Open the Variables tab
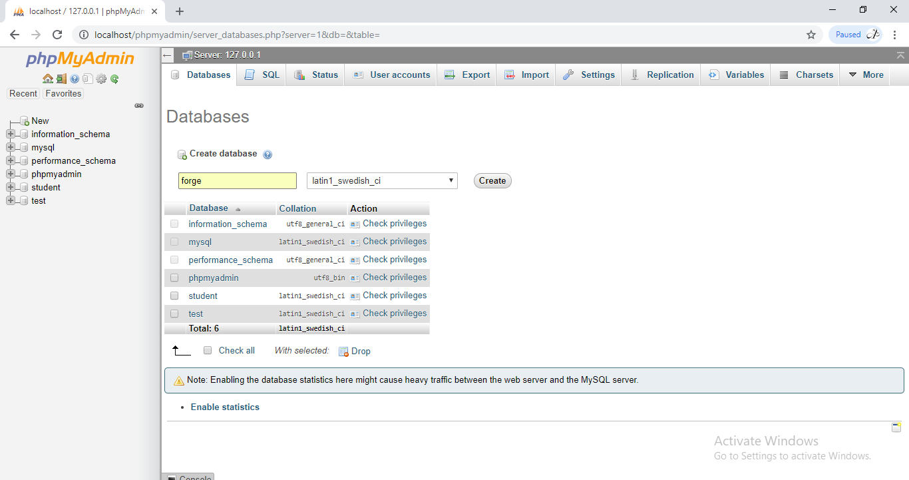909x480 pixels. coord(736,75)
